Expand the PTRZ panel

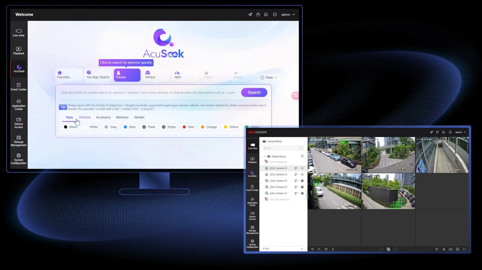tap(302, 249)
